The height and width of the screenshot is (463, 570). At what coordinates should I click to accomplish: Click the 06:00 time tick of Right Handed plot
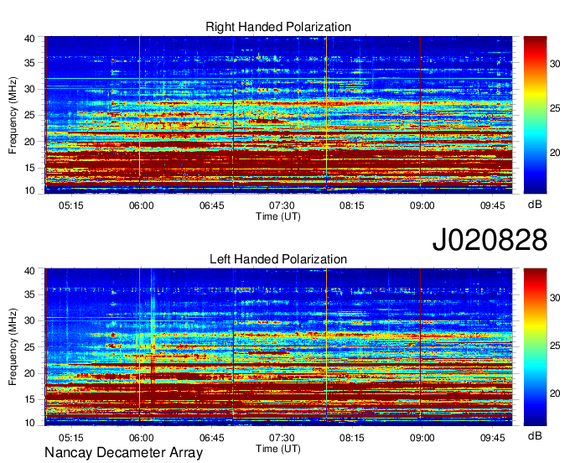click(x=142, y=205)
